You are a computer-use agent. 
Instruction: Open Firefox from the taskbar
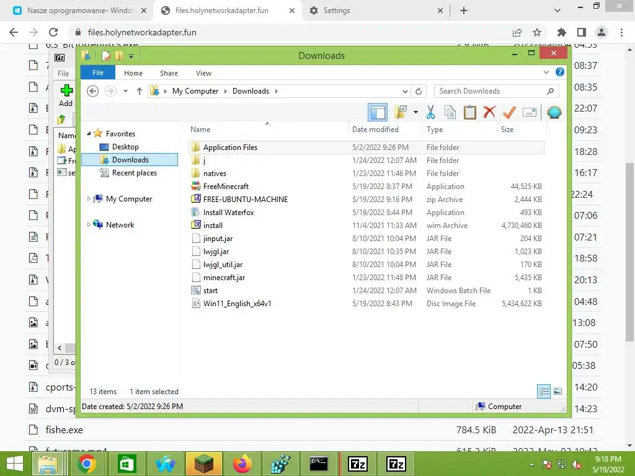click(x=242, y=464)
